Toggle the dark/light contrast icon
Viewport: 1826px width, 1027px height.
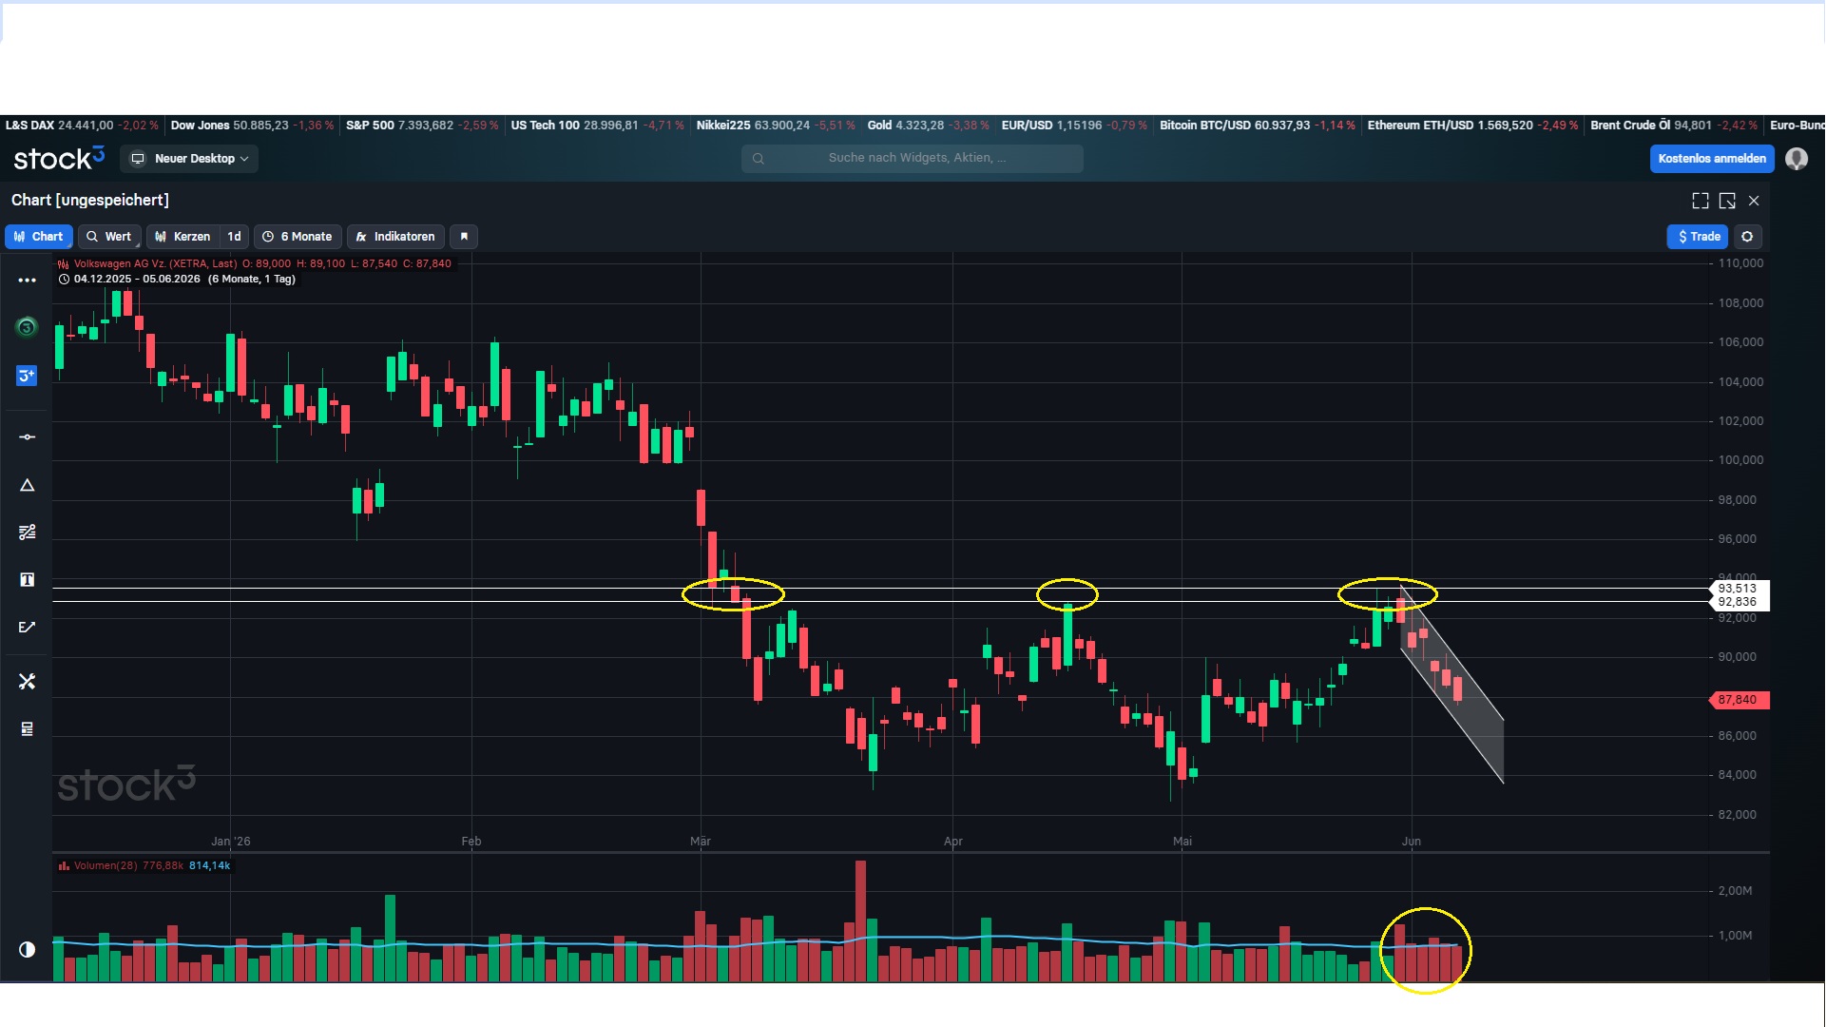point(27,949)
